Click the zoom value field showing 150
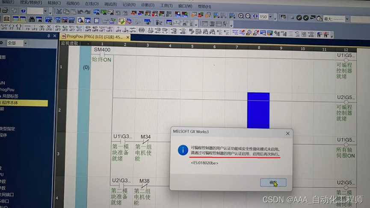370x208 pixels. (x=263, y=17)
